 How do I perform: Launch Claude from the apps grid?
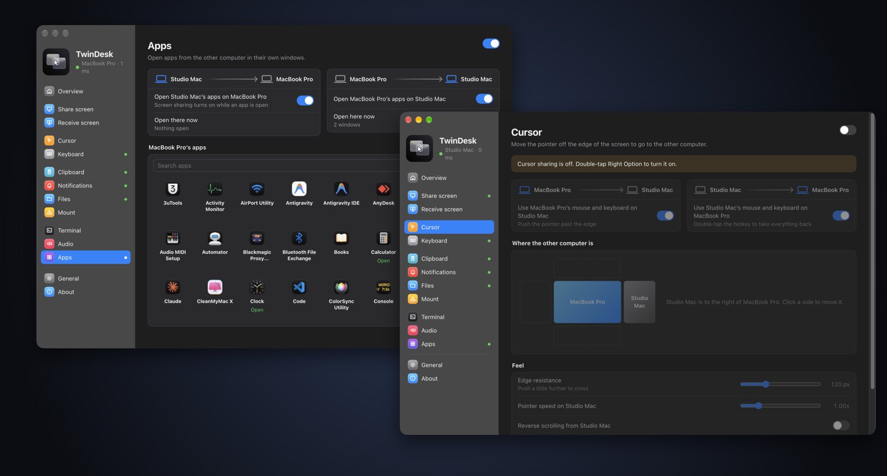pos(172,287)
